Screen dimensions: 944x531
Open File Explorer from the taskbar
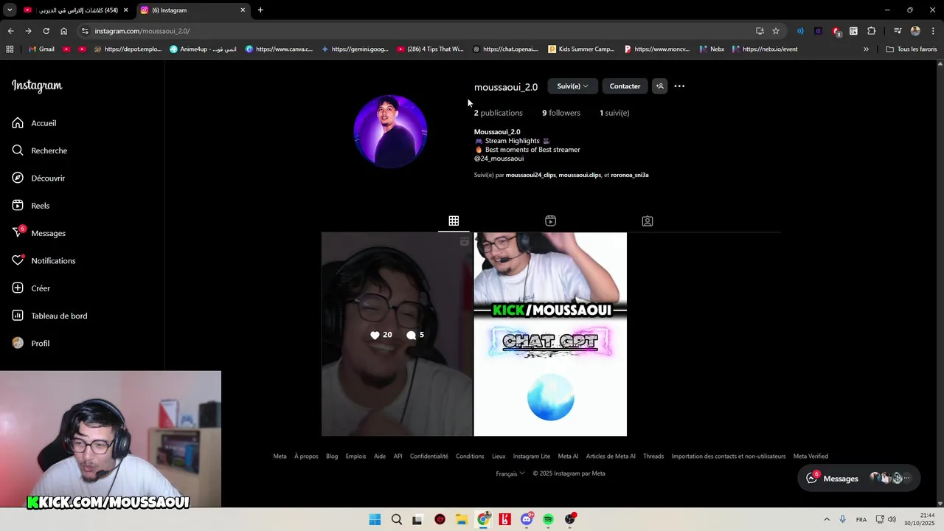pyautogui.click(x=462, y=519)
